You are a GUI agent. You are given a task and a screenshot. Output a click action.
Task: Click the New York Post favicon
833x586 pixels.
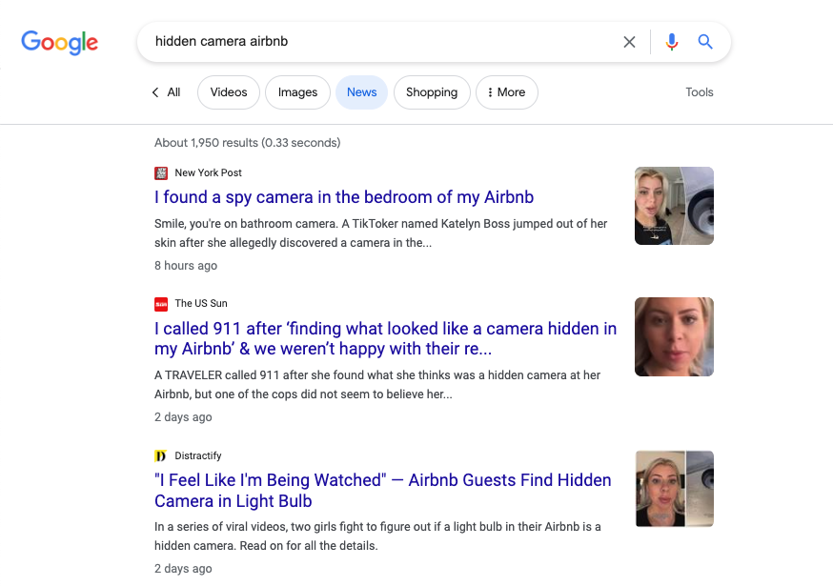(x=161, y=173)
